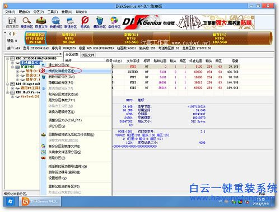The height and width of the screenshot is (212, 280).
Task: Expand the 储存 (F:) tree node
Action: click(x=17, y=80)
